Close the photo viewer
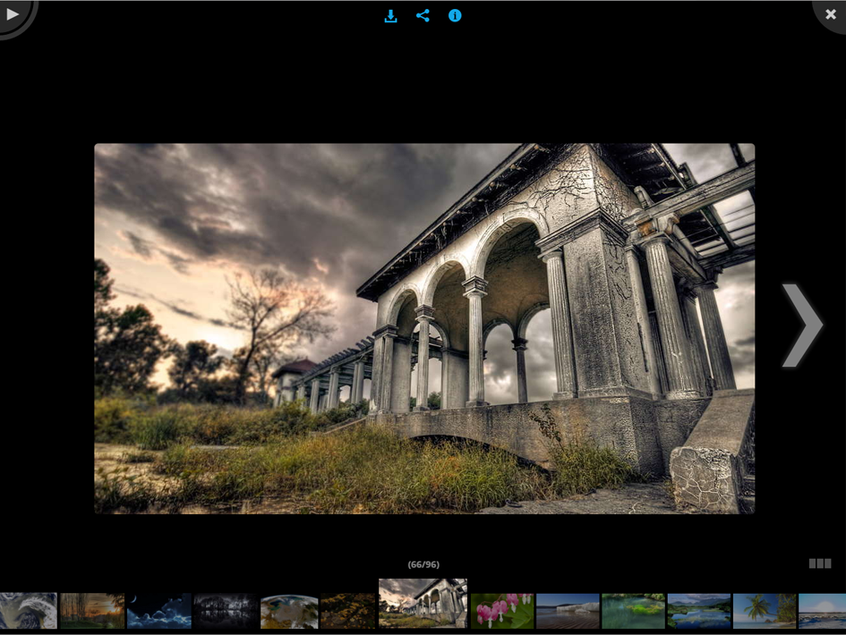This screenshot has height=635, width=846. [x=831, y=14]
